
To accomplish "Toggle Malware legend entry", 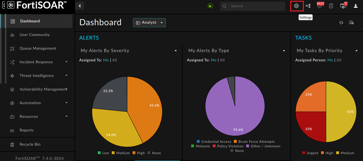I will coord(200,146).
